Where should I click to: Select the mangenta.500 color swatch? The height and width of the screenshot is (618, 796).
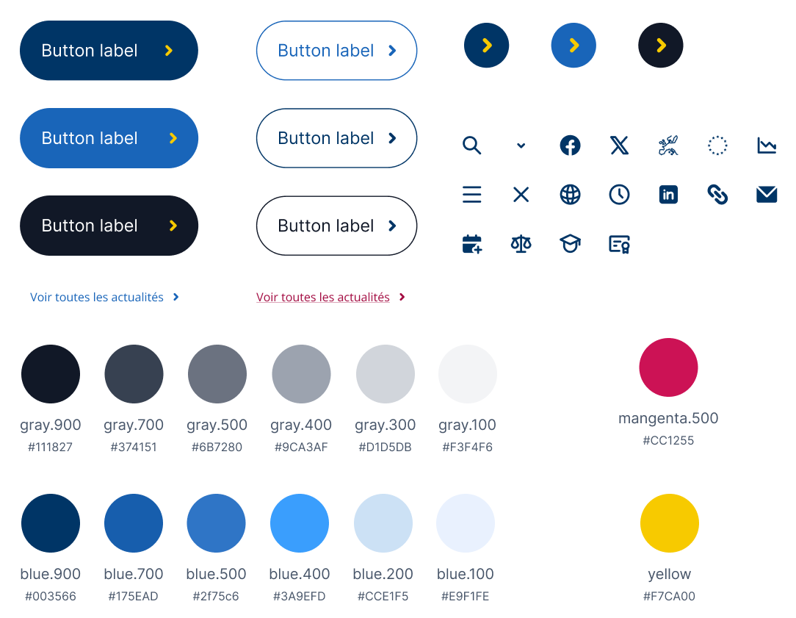[668, 367]
